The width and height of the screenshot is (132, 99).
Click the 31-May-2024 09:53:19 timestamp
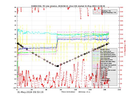(x=30, y=92)
